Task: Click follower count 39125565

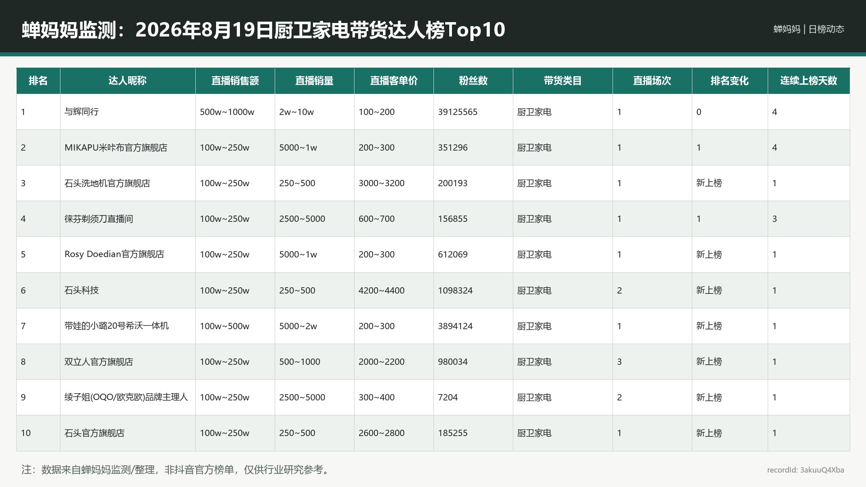Action: pyautogui.click(x=458, y=112)
